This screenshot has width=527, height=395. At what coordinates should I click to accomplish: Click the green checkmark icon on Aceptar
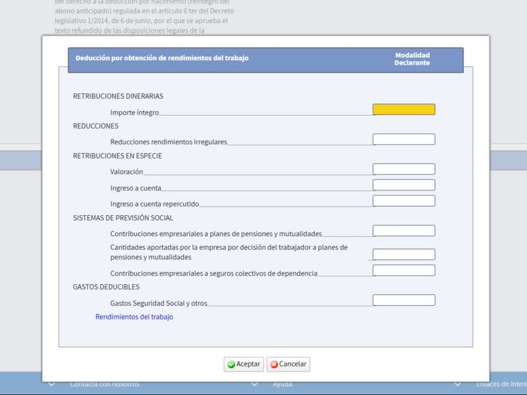tap(232, 364)
